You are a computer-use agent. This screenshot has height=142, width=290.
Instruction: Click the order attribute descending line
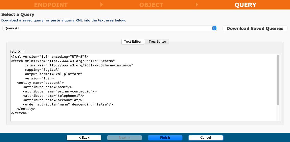tap(68, 104)
